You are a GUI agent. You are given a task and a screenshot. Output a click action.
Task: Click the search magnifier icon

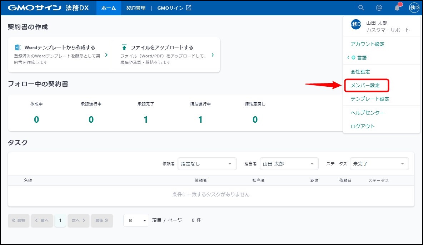tap(361, 8)
